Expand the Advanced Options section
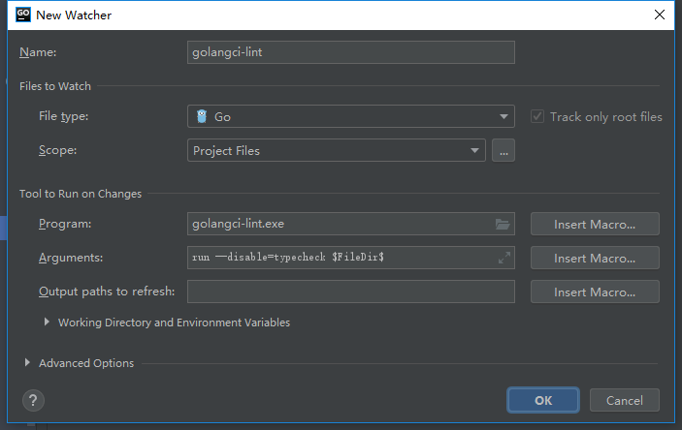 point(27,362)
